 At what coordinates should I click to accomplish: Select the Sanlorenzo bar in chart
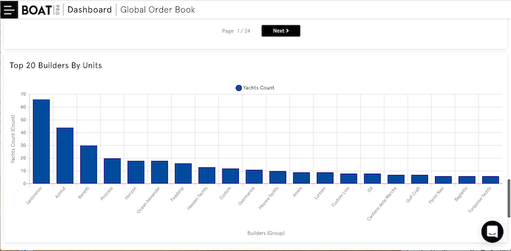point(42,141)
